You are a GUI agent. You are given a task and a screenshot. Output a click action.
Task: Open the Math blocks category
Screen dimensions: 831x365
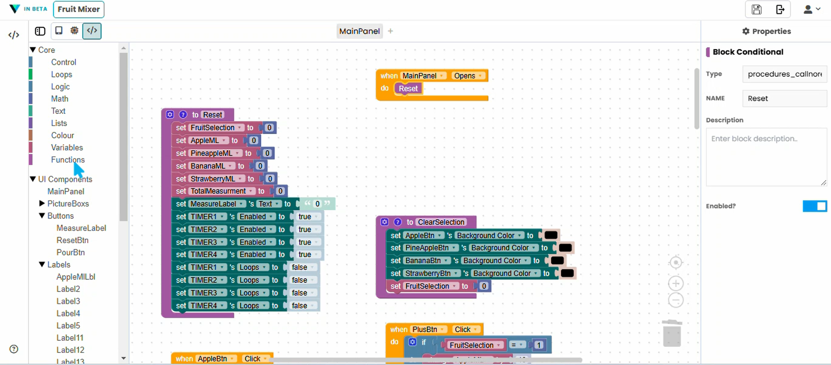point(59,99)
